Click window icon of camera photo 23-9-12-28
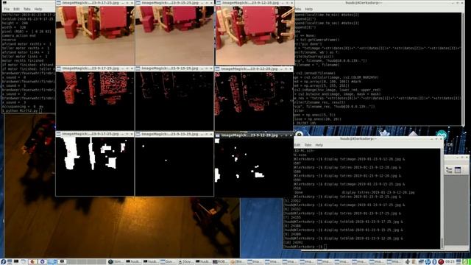This screenshot has height=265, width=471. tap(219, 3)
